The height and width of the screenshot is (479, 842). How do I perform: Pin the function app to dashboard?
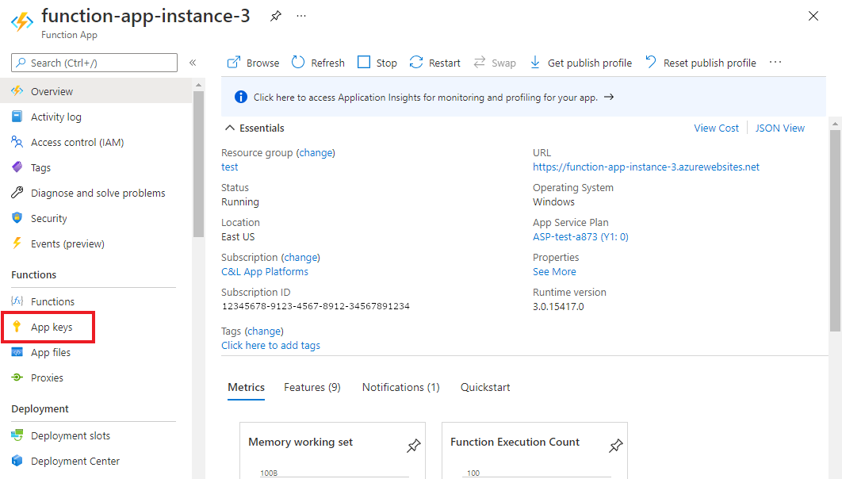[x=275, y=16]
